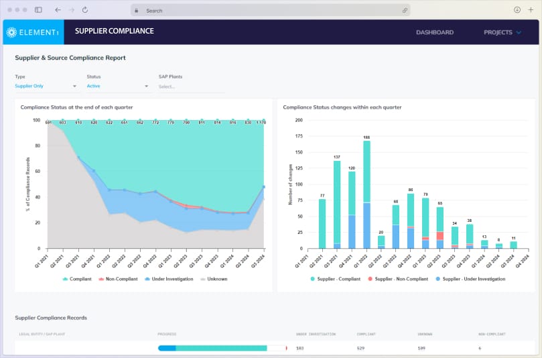Expand the Projects menu chevron
This screenshot has width=542, height=358.
(518, 32)
